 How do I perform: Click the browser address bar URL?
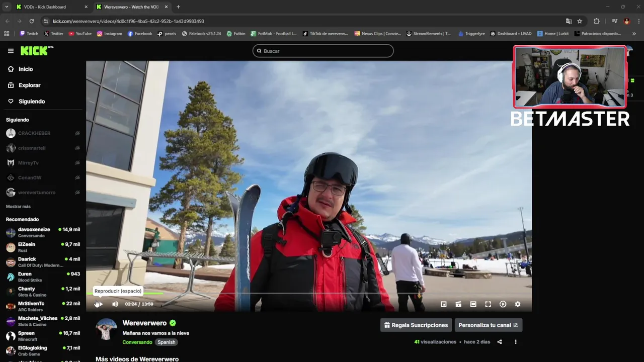(x=128, y=21)
